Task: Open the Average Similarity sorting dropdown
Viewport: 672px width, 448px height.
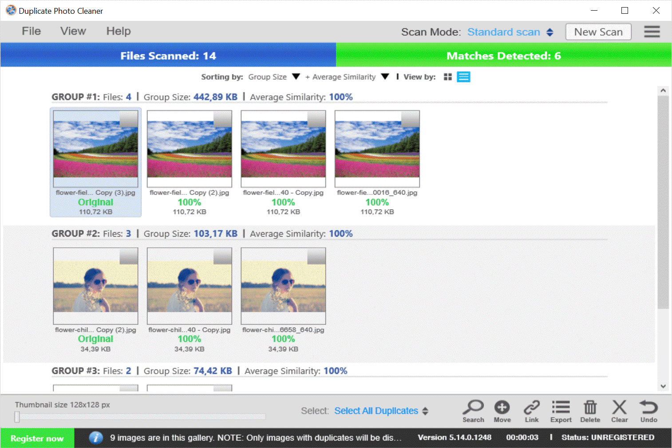Action: [x=385, y=76]
